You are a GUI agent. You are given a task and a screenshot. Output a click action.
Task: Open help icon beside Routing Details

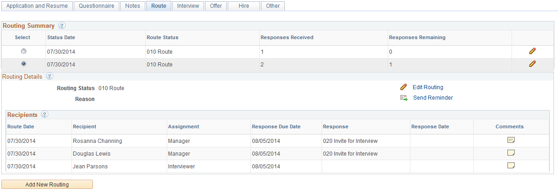point(50,76)
